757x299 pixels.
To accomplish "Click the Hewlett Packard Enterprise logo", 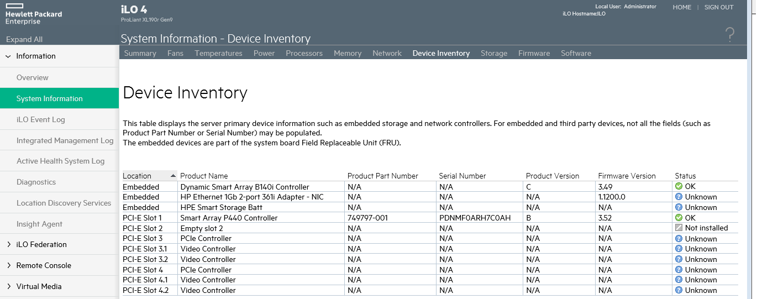I will click(x=34, y=16).
